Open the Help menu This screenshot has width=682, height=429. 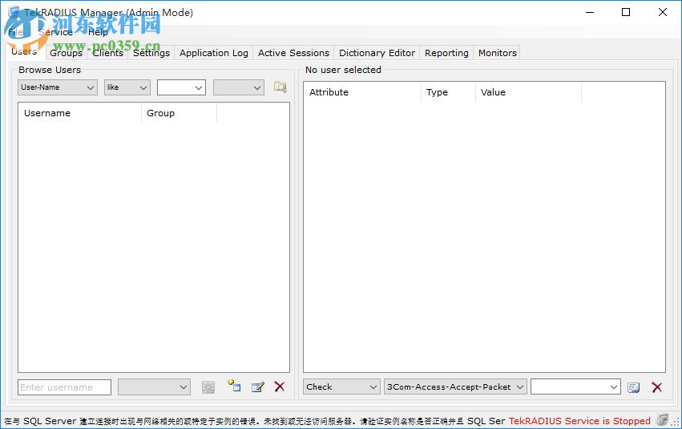[98, 32]
